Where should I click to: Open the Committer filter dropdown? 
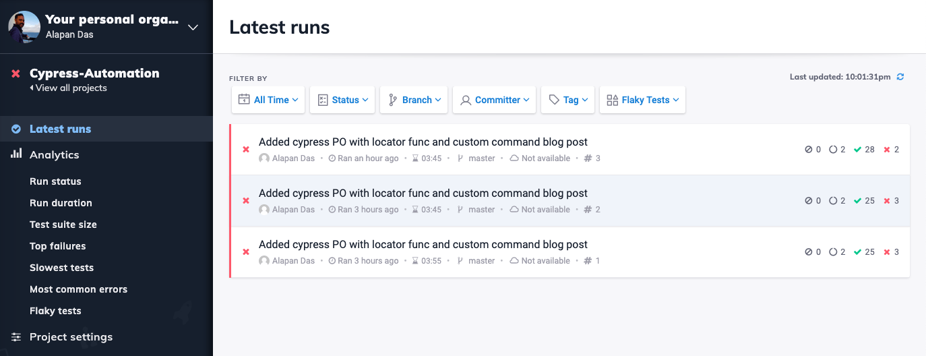(x=494, y=100)
